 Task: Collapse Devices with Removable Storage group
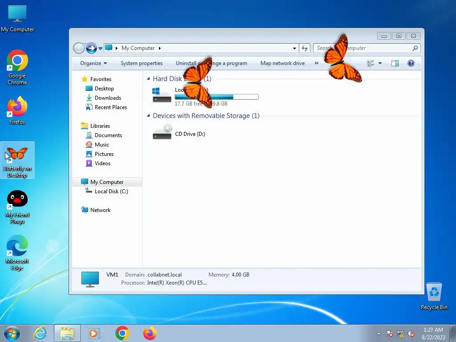[x=148, y=115]
